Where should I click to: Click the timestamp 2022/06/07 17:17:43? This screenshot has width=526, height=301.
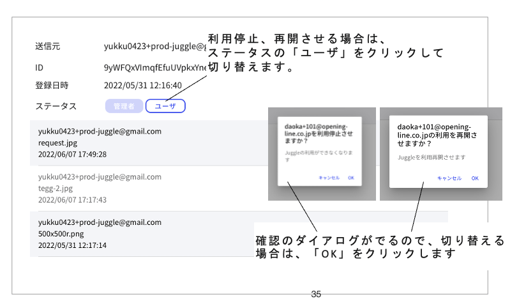point(72,199)
